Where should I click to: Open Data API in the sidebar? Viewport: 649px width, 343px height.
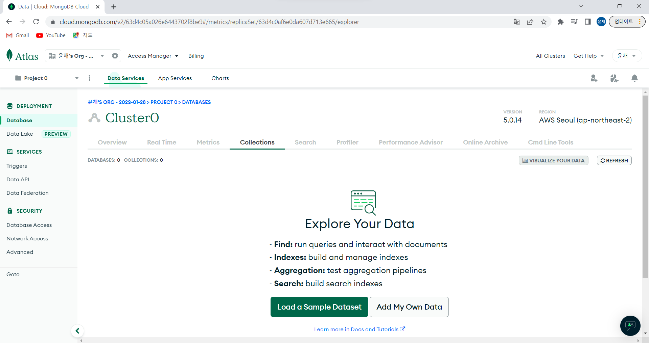(18, 180)
